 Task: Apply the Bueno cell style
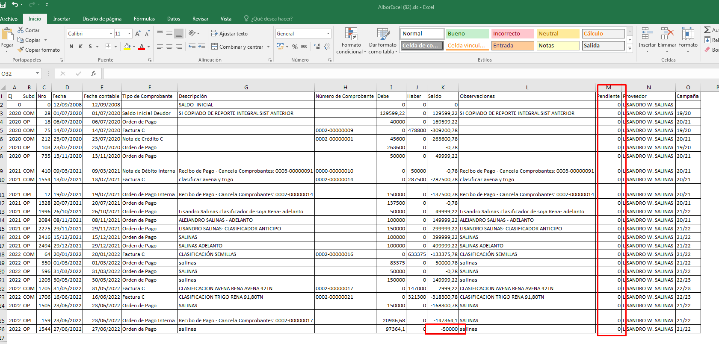coord(467,34)
